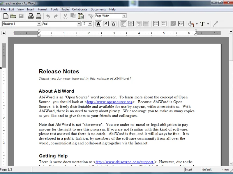
Task: Click the tab stop type selector
Action: (x=4, y=33)
